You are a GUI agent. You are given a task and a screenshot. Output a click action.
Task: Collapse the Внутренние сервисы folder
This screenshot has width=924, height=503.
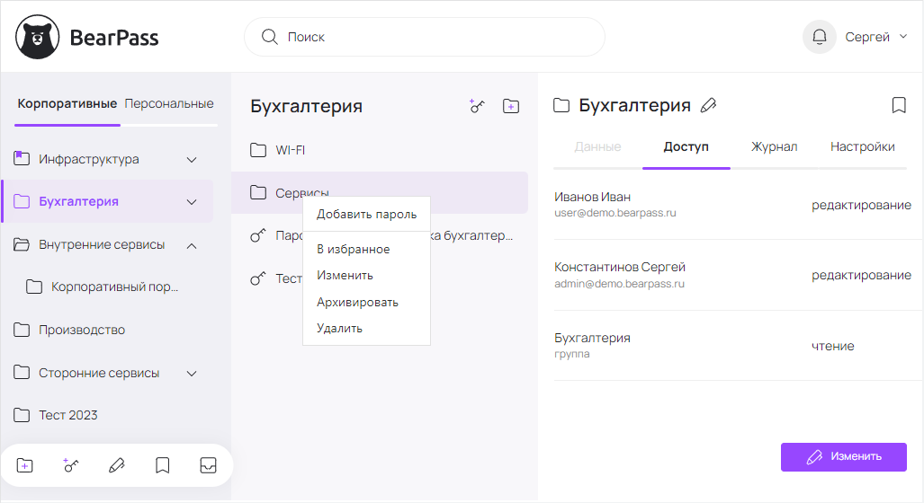coord(191,245)
